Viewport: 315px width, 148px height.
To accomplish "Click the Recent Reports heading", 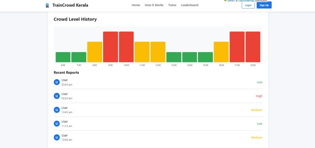I will pos(66,72).
